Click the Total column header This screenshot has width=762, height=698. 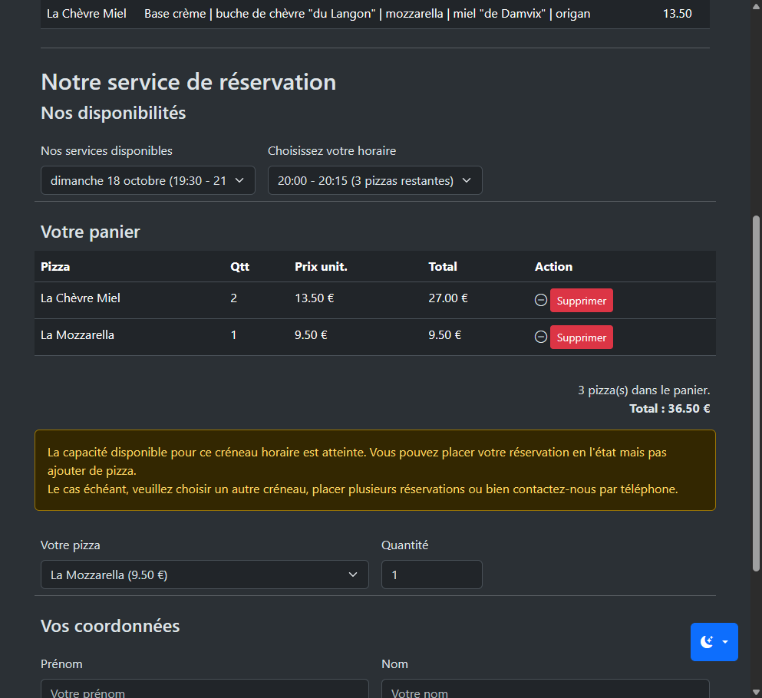click(442, 267)
